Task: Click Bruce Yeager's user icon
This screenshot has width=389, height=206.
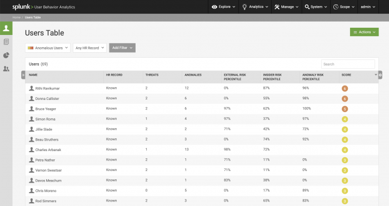Action: click(32, 109)
